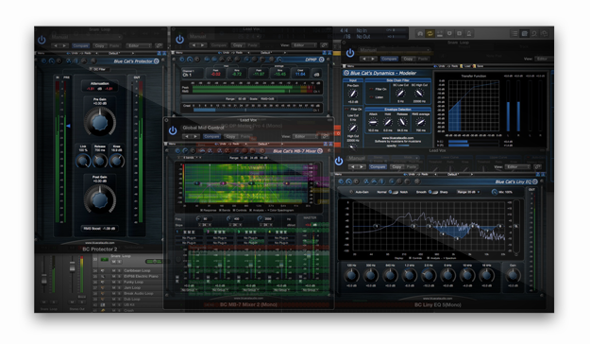
Task: Click the Save icon in Dynamics Modeler toolbar
Action: click(x=475, y=66)
